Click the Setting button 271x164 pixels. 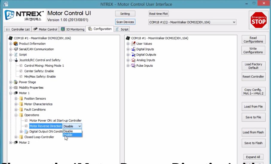click(125, 14)
